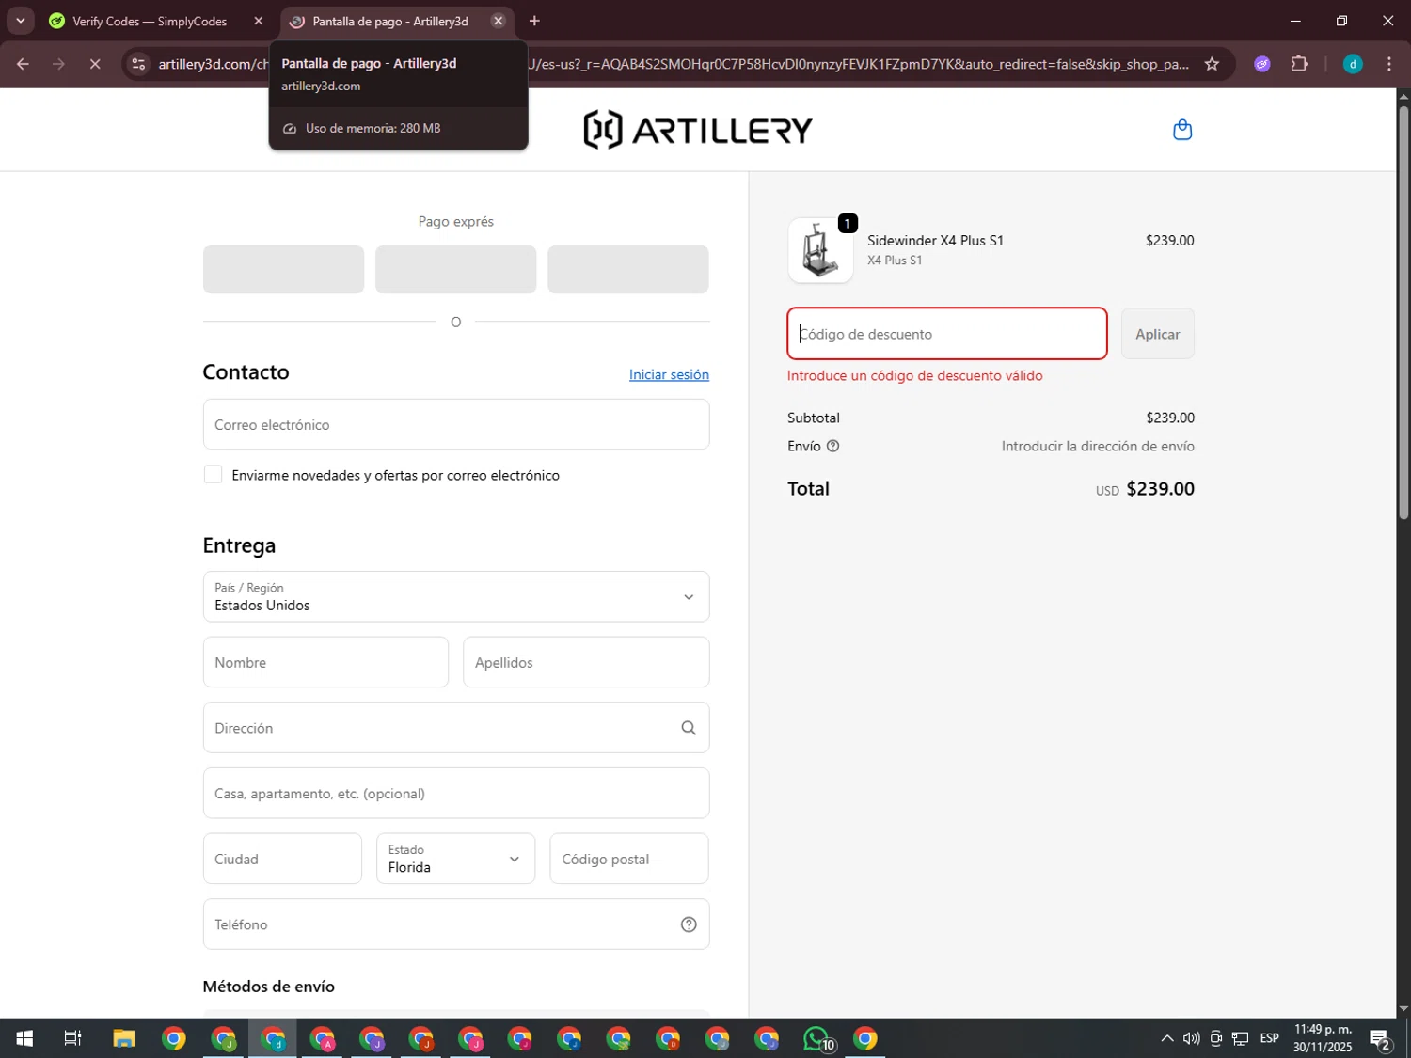Click the Nombre input field

click(325, 662)
